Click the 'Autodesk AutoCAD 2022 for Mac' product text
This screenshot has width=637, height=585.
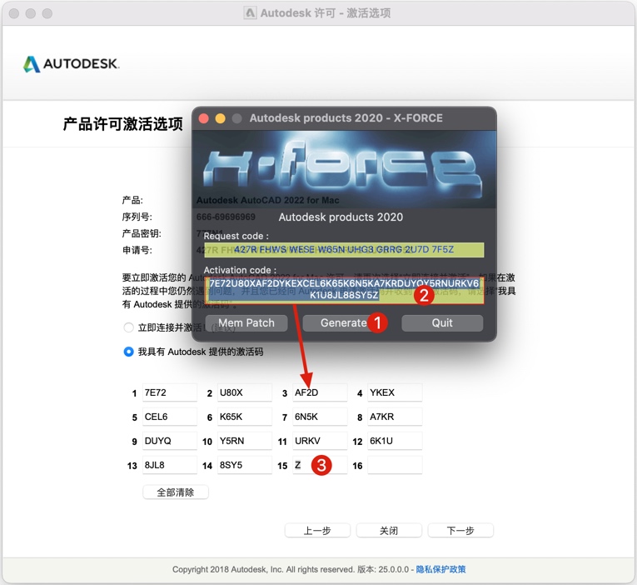tap(268, 200)
